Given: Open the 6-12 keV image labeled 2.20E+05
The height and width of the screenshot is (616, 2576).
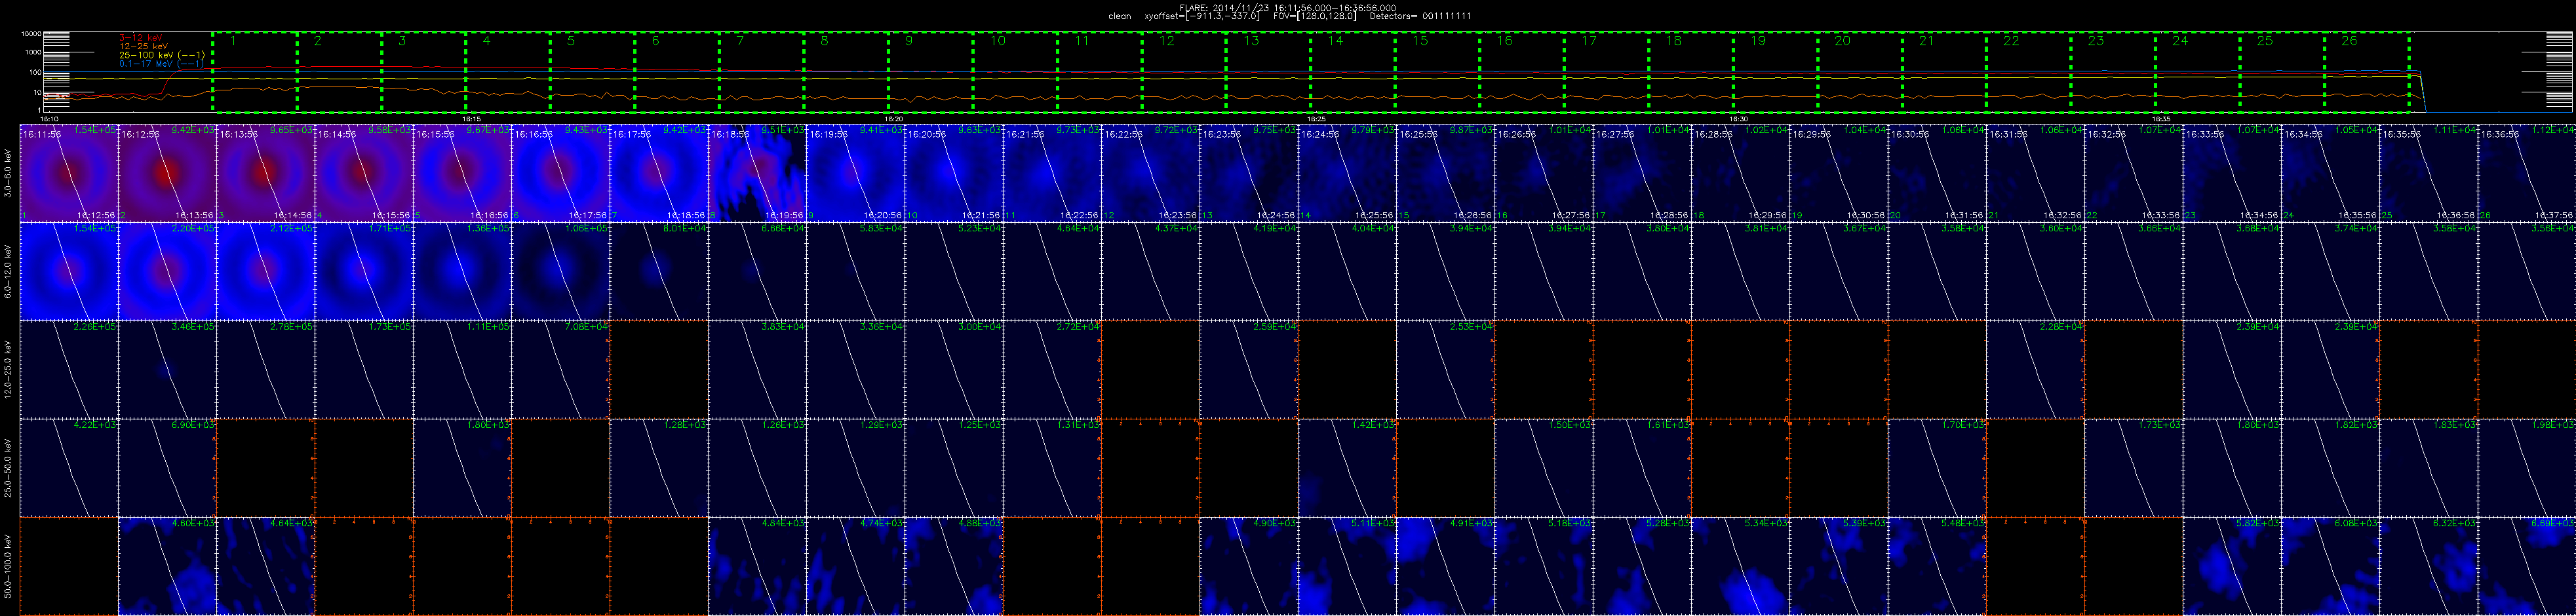Looking at the screenshot, I should point(167,271).
